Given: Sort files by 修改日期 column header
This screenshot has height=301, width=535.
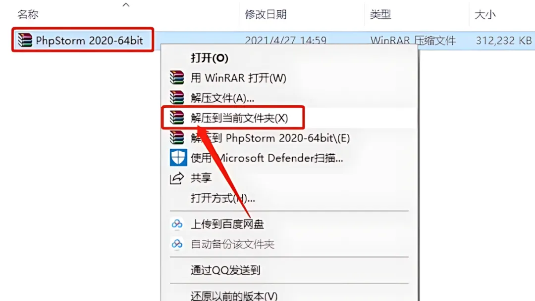Looking at the screenshot, I should [266, 14].
